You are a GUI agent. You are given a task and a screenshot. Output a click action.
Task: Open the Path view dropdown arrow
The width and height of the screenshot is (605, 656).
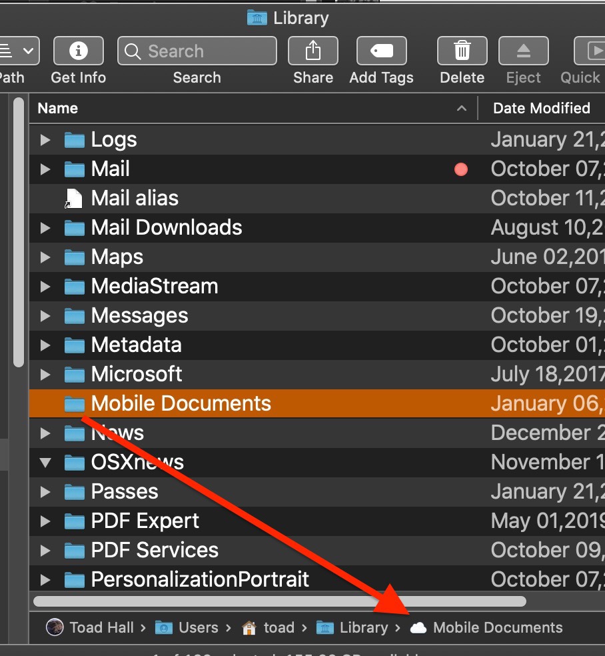(28, 51)
